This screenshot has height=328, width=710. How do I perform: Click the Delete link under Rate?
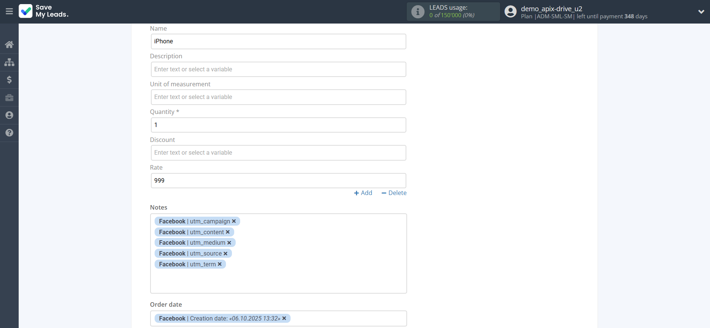point(394,193)
